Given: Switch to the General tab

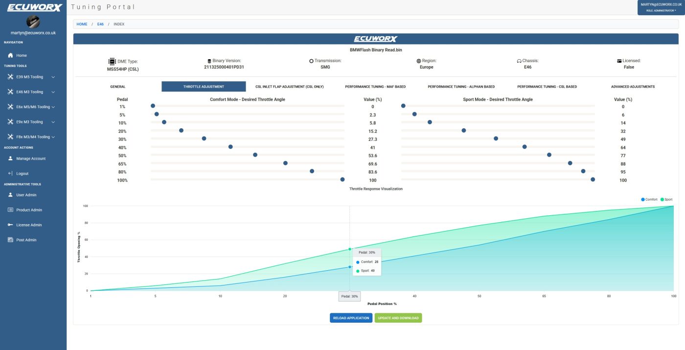Looking at the screenshot, I should point(118,87).
